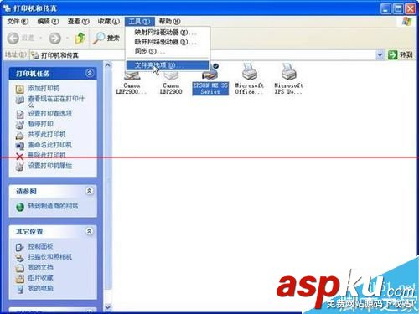Viewport: 419px width, 314px height.
Task: Click 设置打印机属性 link
Action: click(x=50, y=166)
